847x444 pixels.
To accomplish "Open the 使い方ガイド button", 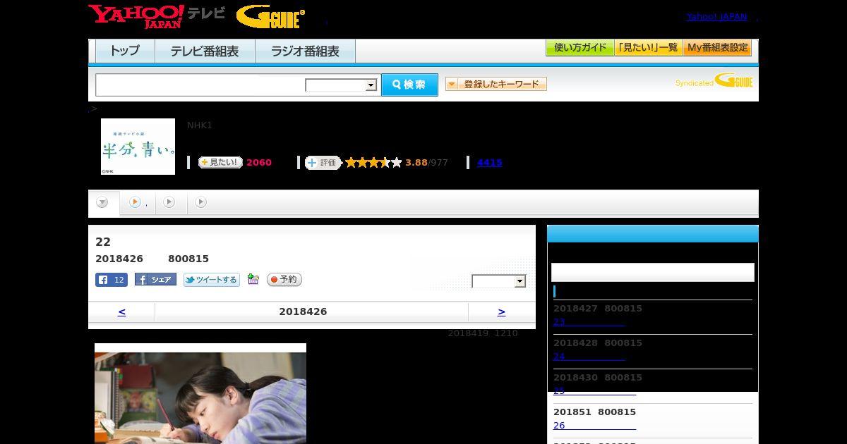I will [579, 48].
